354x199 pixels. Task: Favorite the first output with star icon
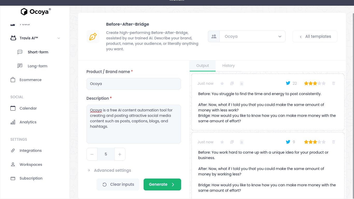[x=222, y=83]
